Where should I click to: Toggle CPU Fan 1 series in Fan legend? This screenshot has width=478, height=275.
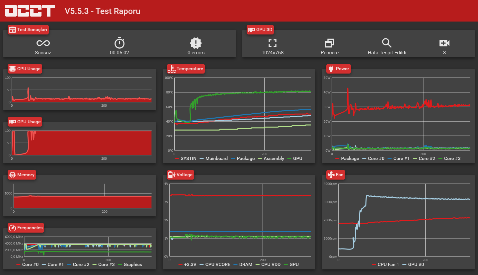point(385,264)
